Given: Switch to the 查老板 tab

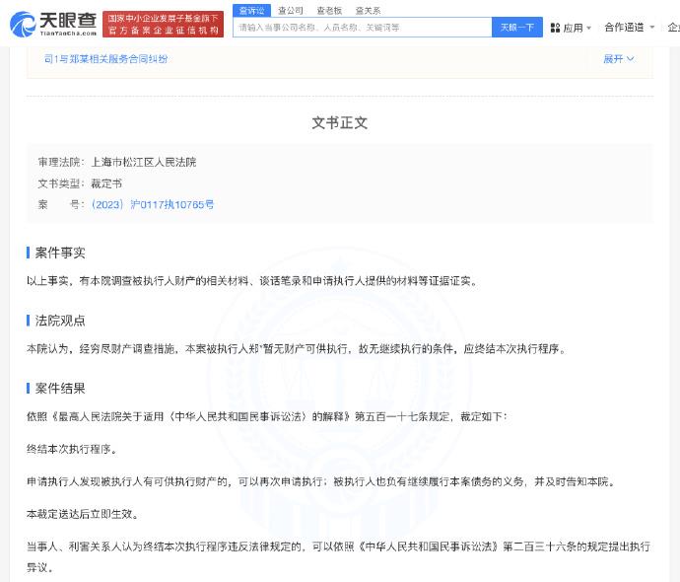Looking at the screenshot, I should tap(329, 10).
